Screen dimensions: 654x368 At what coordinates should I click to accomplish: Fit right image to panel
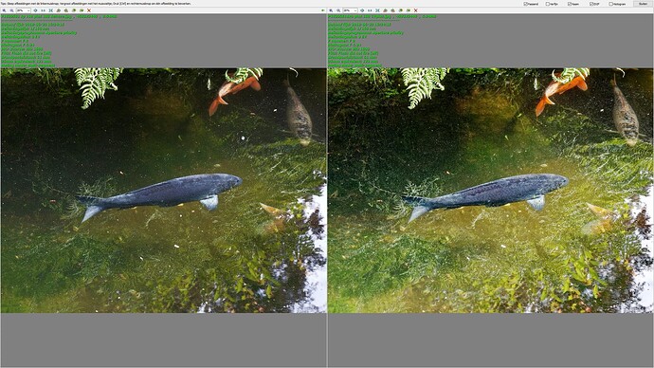coord(377,10)
